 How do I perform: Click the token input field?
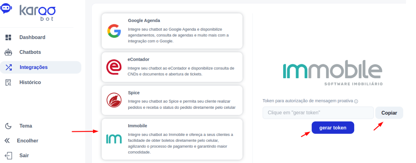click(318, 113)
